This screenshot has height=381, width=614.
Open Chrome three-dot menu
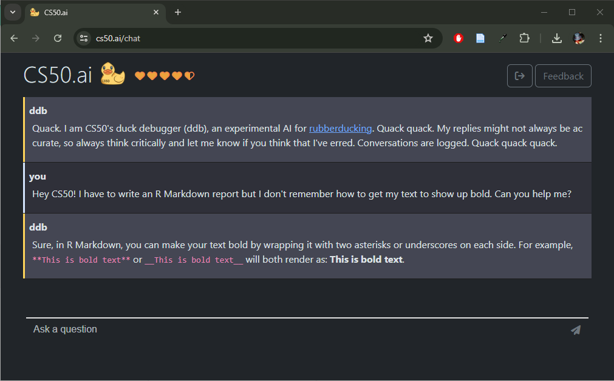[x=601, y=38]
